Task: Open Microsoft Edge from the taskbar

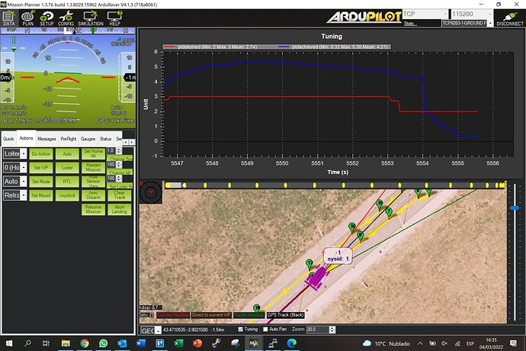Action: click(x=291, y=343)
